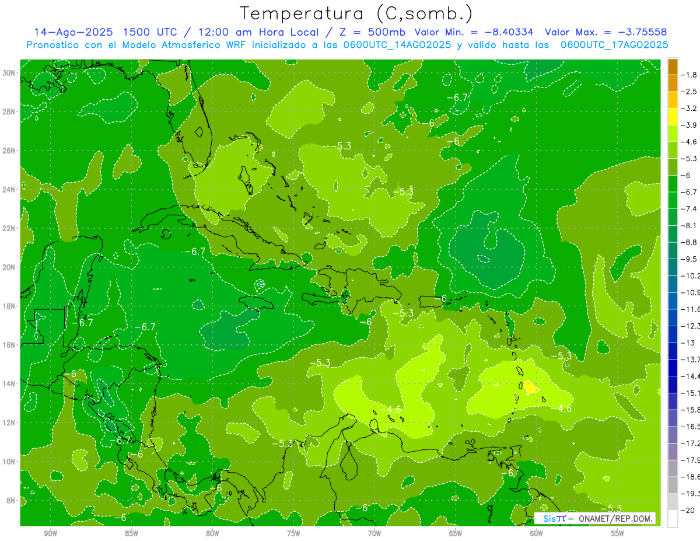Viewport: 700px width, 541px height.
Task: Pick the gray swatch between -18.6 and -19.3
Action: (x=673, y=485)
